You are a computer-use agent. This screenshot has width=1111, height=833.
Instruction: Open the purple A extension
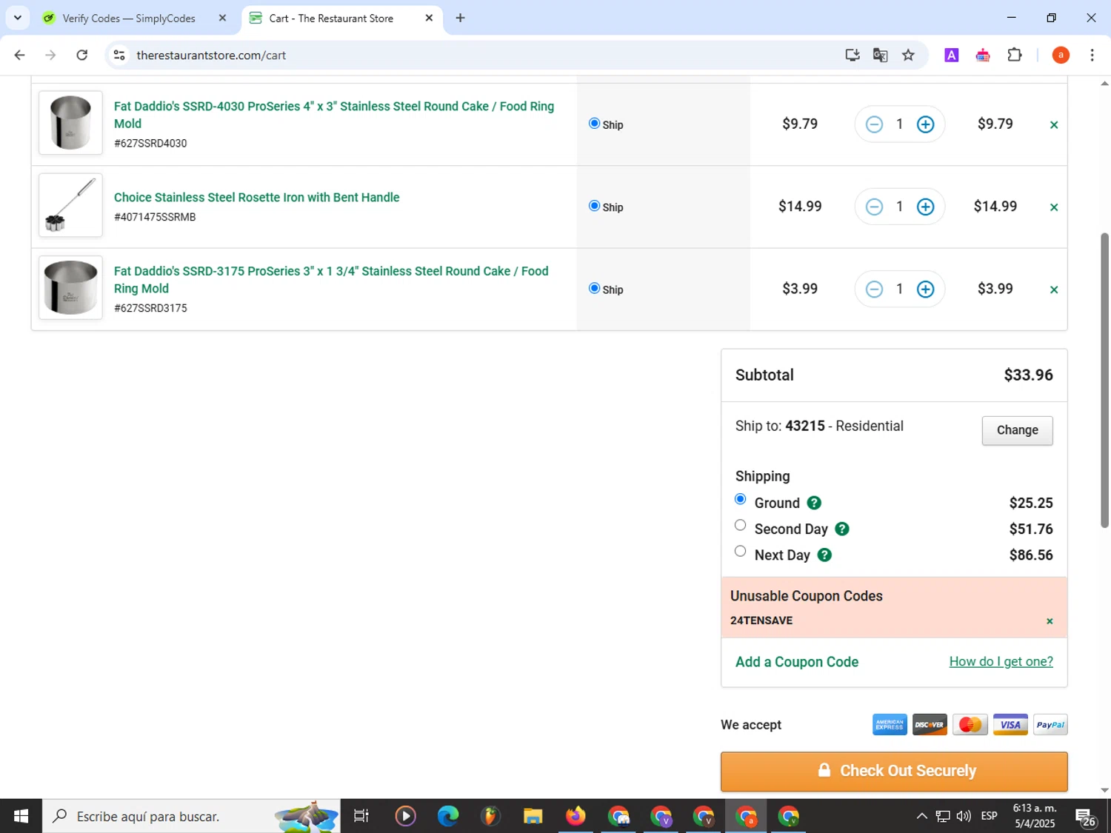(952, 55)
